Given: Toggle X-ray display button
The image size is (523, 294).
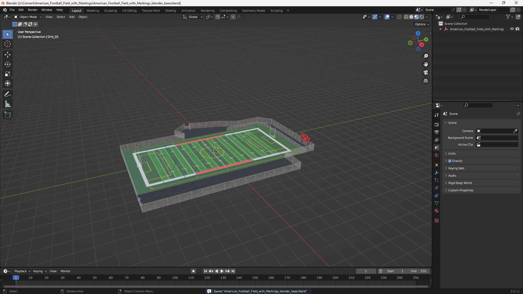Looking at the screenshot, I should pyautogui.click(x=399, y=17).
